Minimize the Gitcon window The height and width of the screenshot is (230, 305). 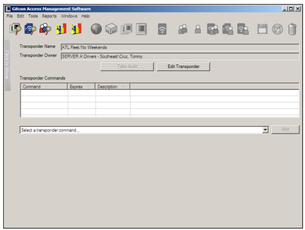[x=285, y=9]
